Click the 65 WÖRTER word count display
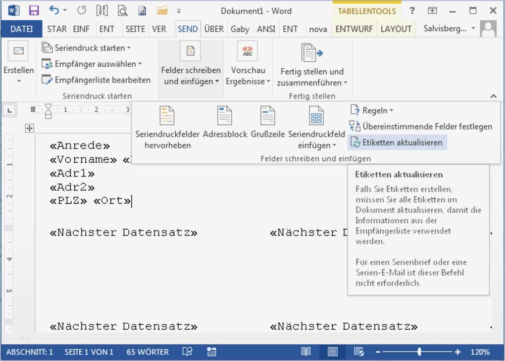 pyautogui.click(x=147, y=351)
